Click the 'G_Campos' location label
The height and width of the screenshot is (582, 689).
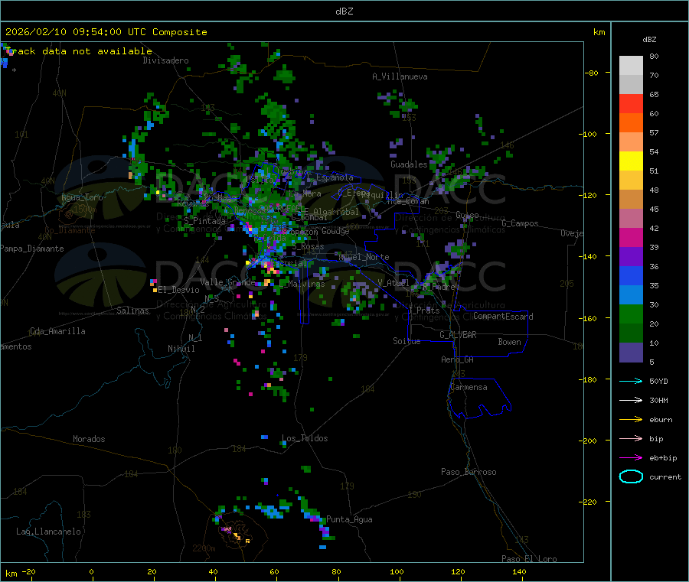point(520,223)
